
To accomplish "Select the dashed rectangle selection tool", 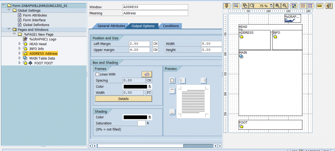I will pos(235,6).
